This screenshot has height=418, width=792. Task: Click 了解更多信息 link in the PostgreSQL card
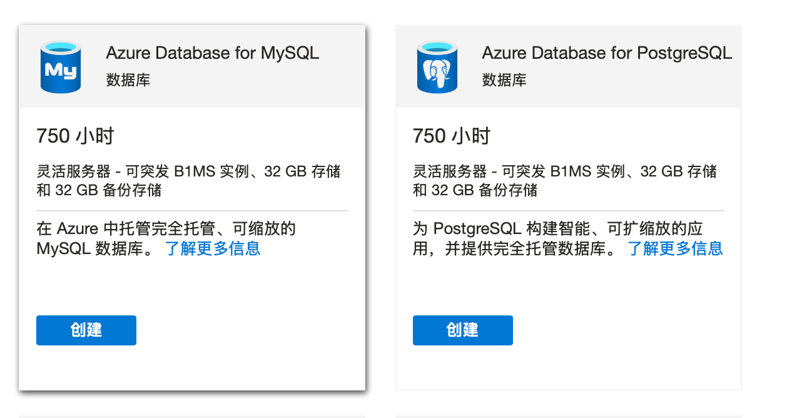[x=675, y=248]
